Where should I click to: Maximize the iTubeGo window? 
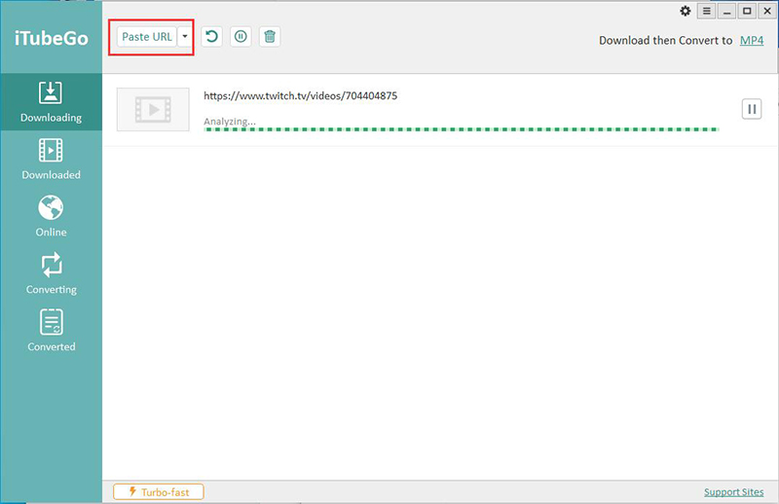pyautogui.click(x=747, y=11)
